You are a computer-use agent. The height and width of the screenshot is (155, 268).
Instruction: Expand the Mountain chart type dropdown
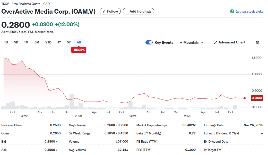pyautogui.click(x=202, y=42)
